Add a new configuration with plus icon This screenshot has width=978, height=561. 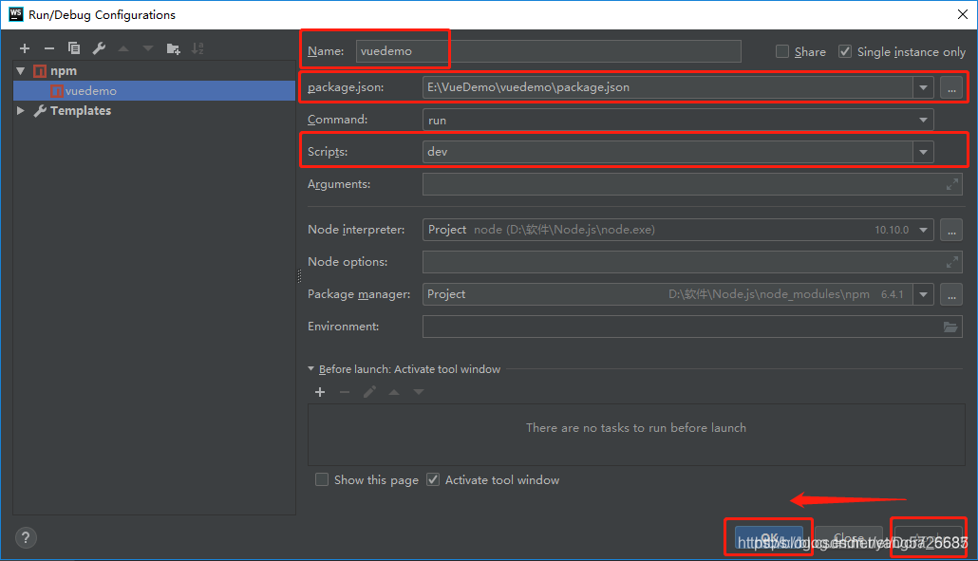tap(25, 48)
